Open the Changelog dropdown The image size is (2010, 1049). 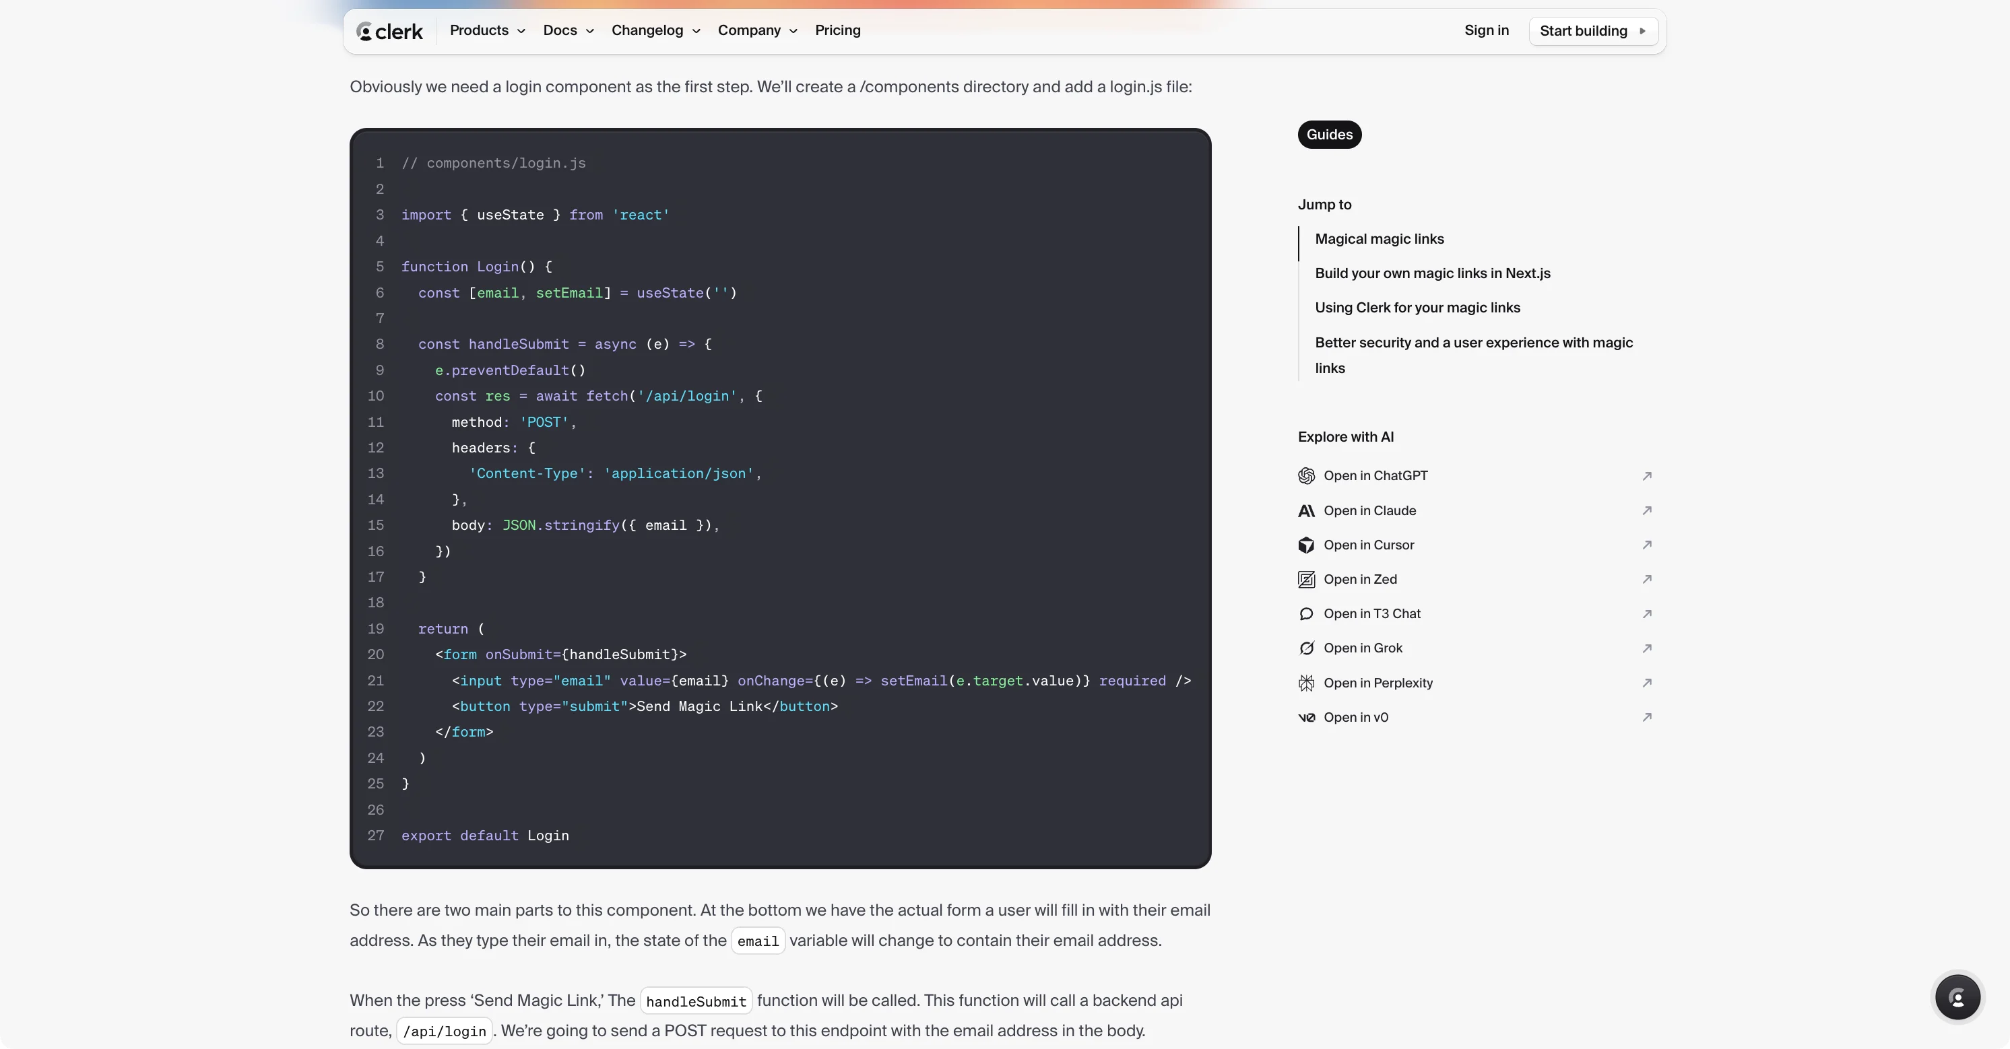(655, 30)
